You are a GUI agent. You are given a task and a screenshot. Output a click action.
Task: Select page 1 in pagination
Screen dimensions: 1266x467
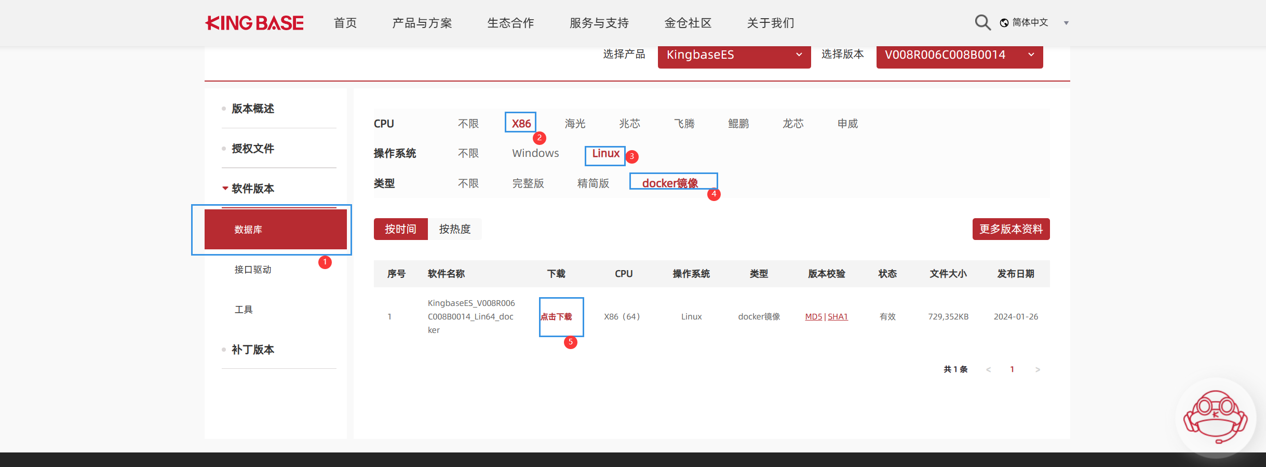(x=1012, y=369)
